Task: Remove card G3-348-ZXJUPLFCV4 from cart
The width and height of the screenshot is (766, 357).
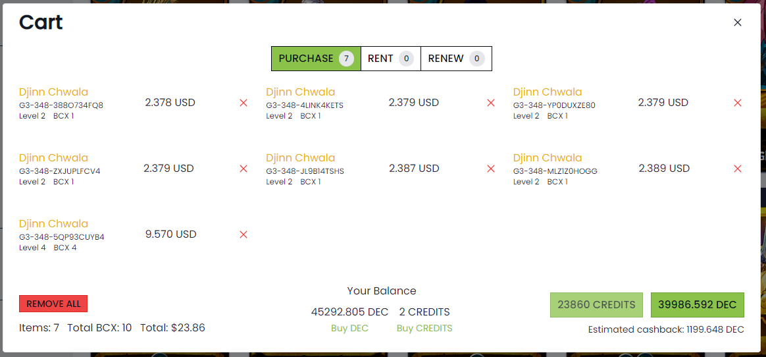Action: [x=243, y=169]
